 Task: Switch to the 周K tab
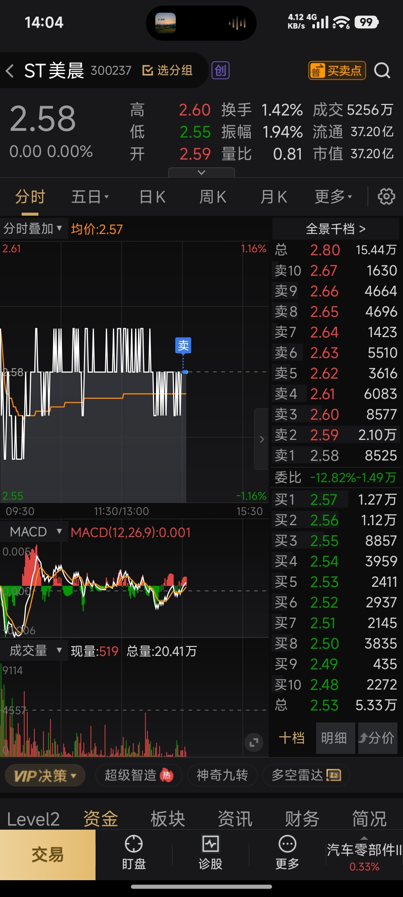[213, 197]
